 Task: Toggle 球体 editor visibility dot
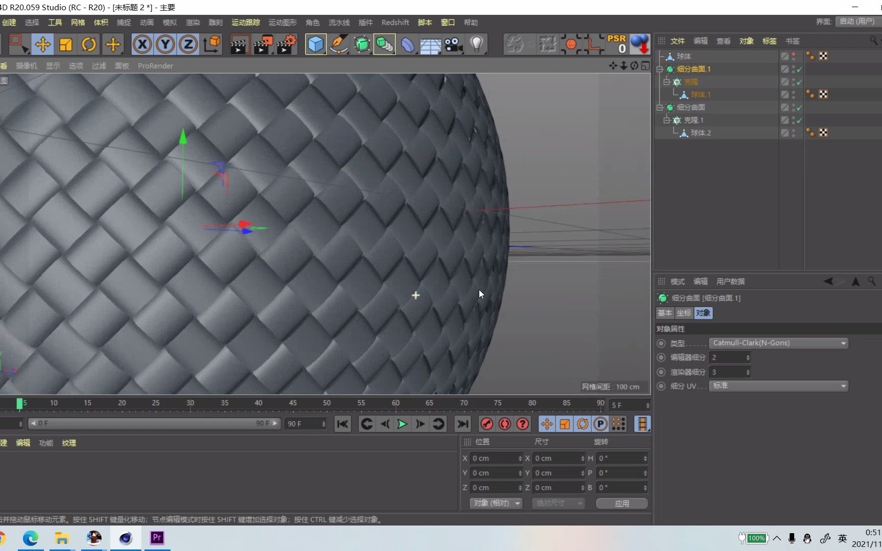tap(793, 55)
